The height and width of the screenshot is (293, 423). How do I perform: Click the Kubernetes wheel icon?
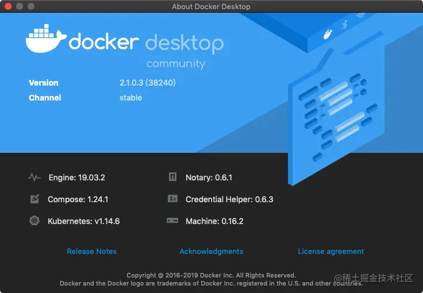(34, 221)
